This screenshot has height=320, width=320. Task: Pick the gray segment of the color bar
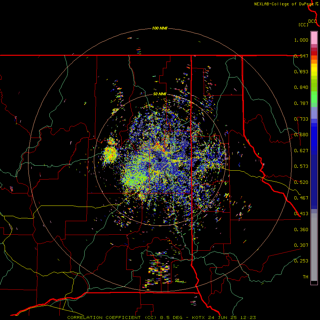click(314, 247)
